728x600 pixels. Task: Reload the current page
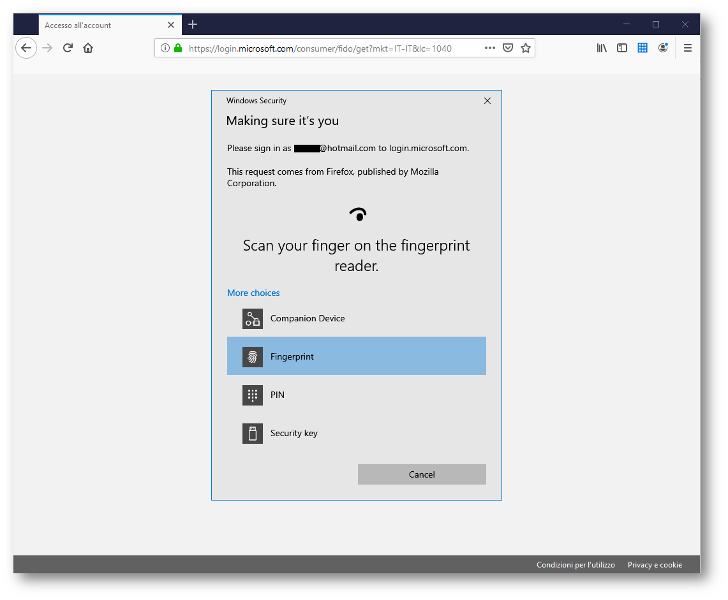click(x=68, y=48)
